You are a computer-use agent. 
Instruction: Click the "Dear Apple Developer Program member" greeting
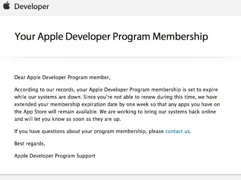click(62, 77)
